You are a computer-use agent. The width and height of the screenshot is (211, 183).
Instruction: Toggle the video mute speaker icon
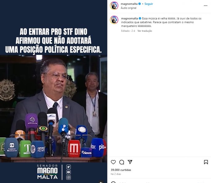pyautogui.click(x=101, y=182)
